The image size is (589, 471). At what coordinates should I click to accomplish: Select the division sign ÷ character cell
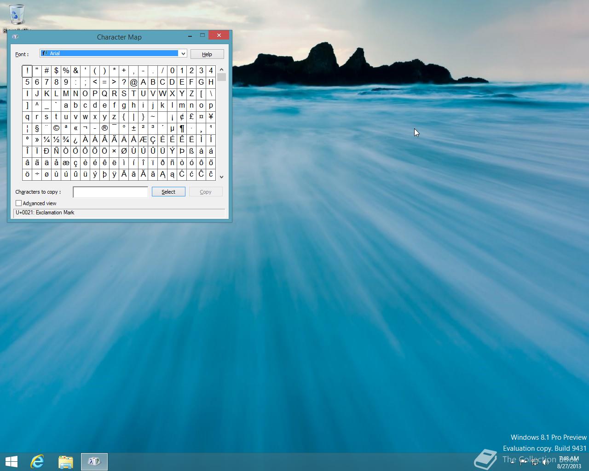coord(37,174)
